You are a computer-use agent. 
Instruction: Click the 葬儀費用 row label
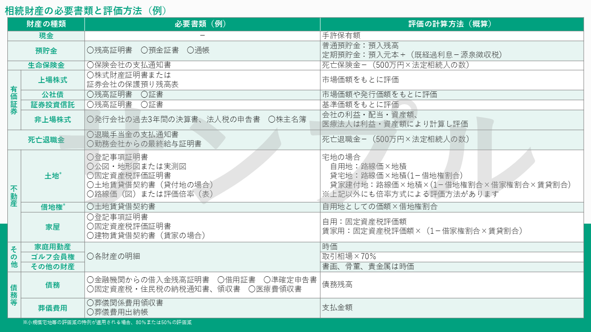click(x=53, y=308)
